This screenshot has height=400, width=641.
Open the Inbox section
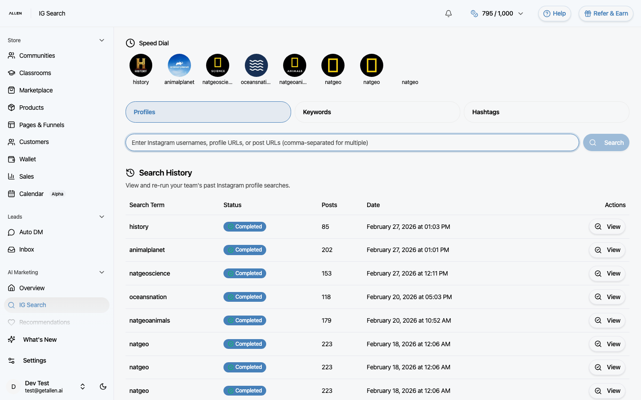[x=27, y=249]
